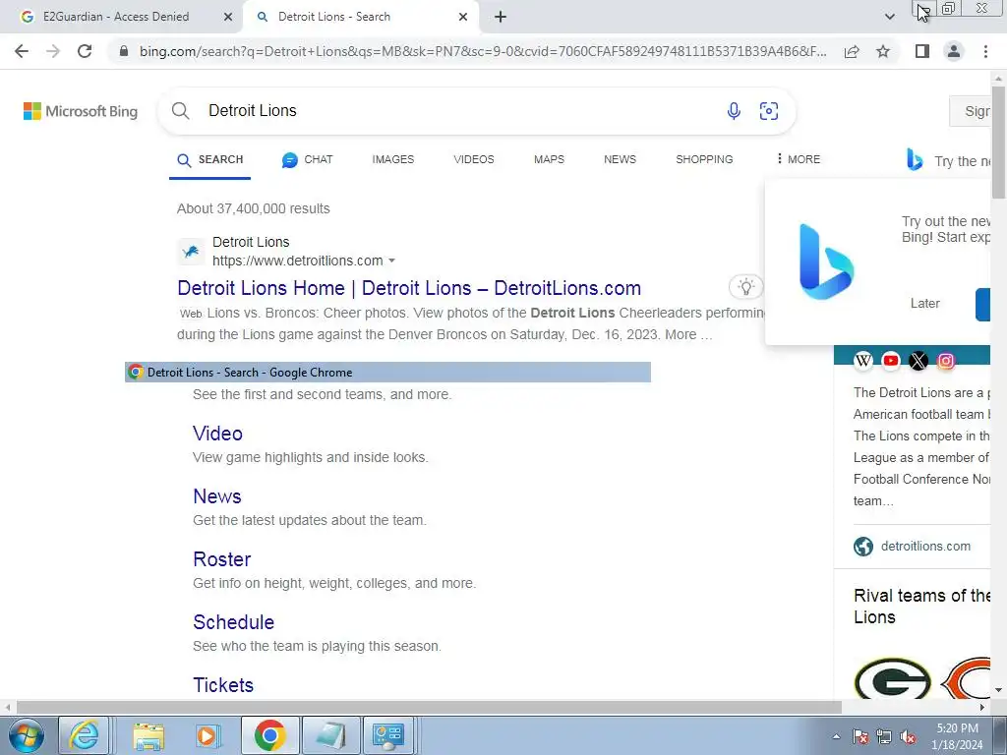
Task: Click the horizontal scrollbar at the bottom
Action: click(x=429, y=707)
